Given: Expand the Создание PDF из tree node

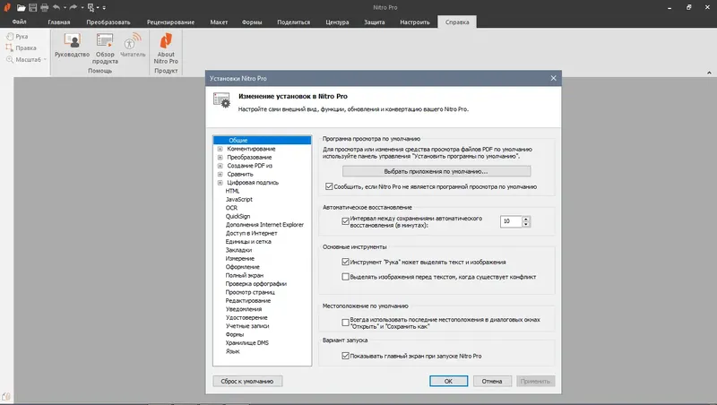Looking at the screenshot, I should pyautogui.click(x=220, y=166).
